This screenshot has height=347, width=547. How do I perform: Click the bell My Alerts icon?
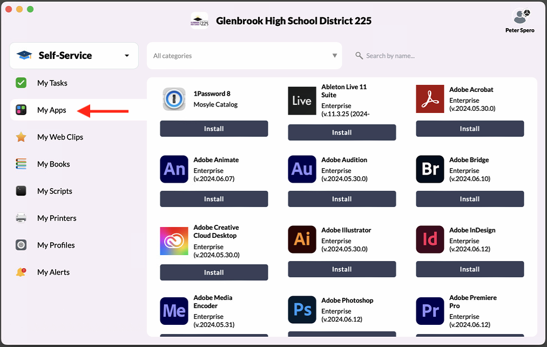tap(21, 272)
